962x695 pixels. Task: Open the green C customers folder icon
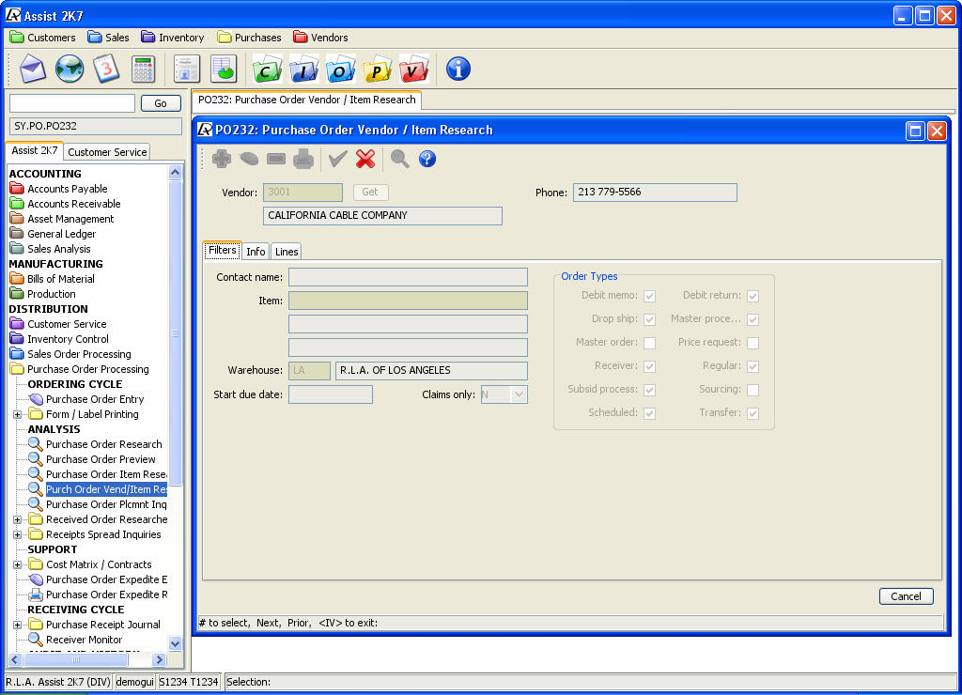(268, 69)
